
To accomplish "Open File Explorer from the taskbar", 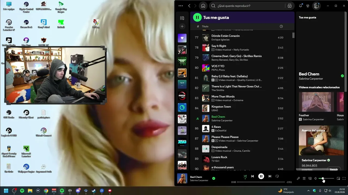I will coord(30,191).
